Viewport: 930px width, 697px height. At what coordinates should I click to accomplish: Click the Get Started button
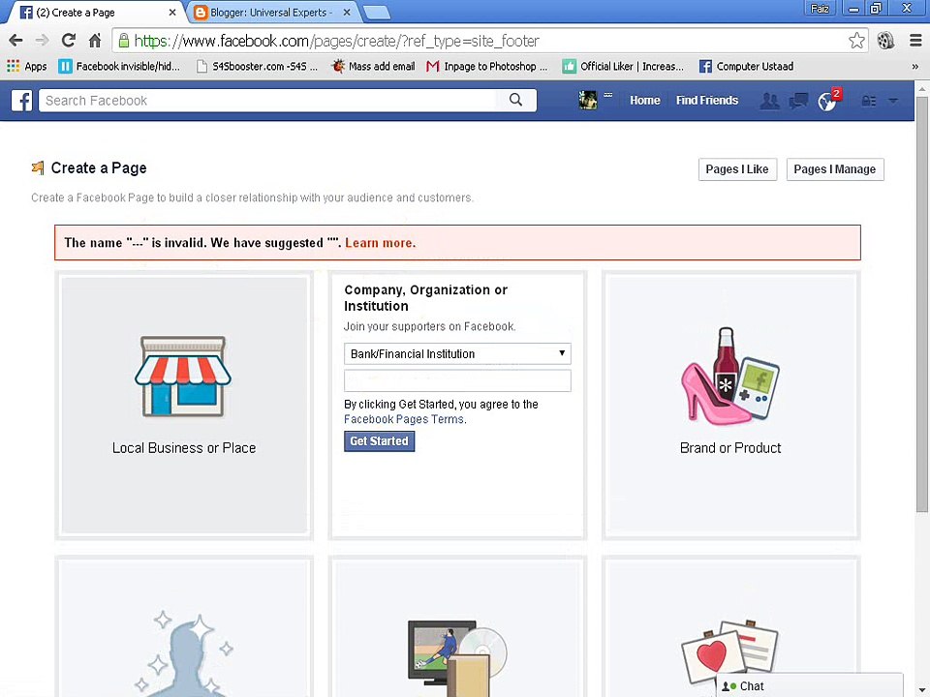379,441
